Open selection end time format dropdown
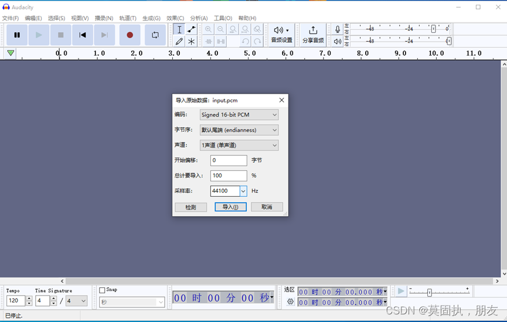Image resolution: width=507 pixels, height=322 pixels. (x=385, y=302)
